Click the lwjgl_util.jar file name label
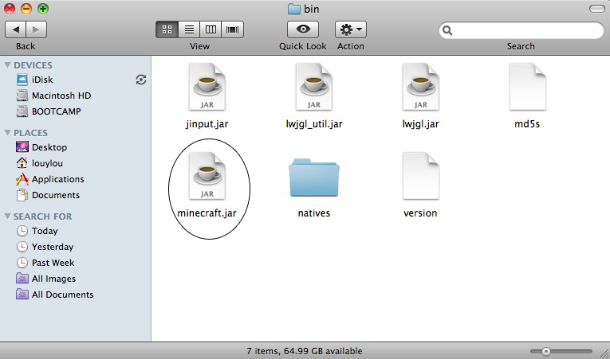Screen dimensions: 610x359 click(314, 124)
